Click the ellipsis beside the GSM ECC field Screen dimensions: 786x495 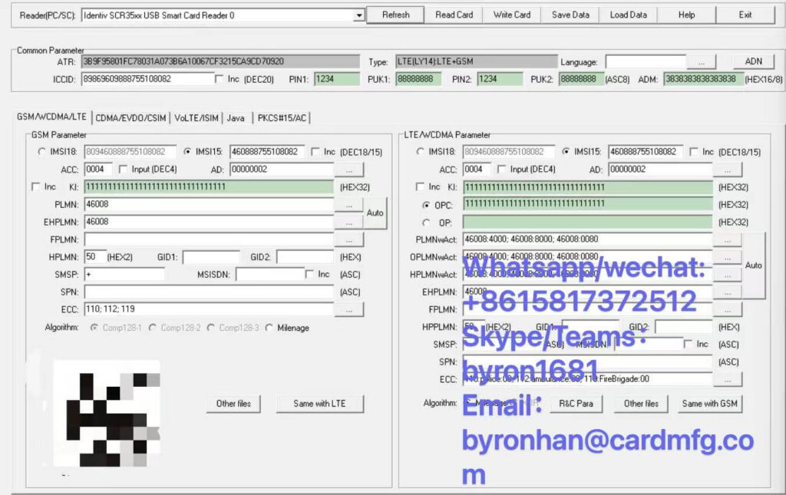point(350,309)
